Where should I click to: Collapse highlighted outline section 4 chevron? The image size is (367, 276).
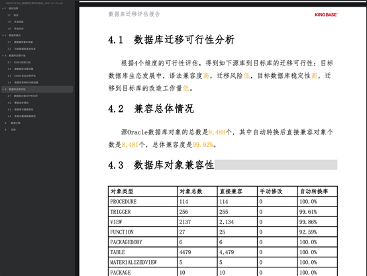coord(3,89)
